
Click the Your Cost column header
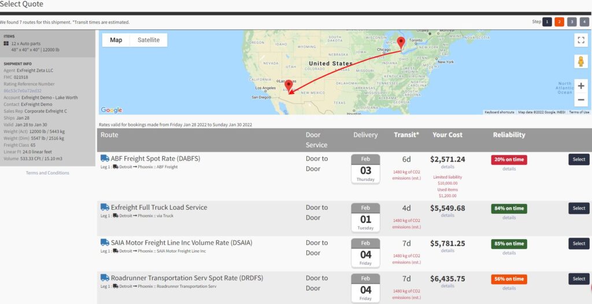click(447, 135)
